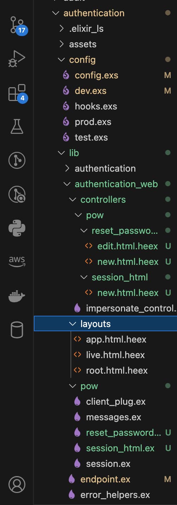Open the Python extension panel
The height and width of the screenshot is (505, 177).
click(x=17, y=228)
